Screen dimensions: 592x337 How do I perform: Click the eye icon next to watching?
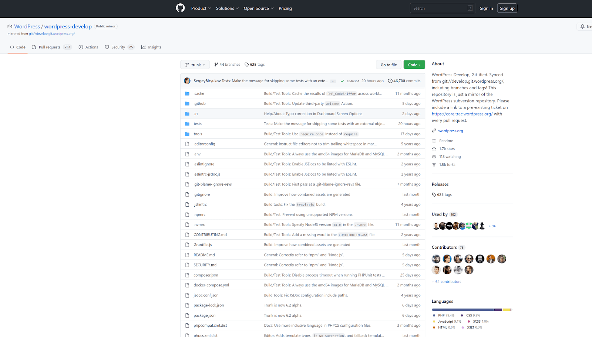(x=434, y=157)
